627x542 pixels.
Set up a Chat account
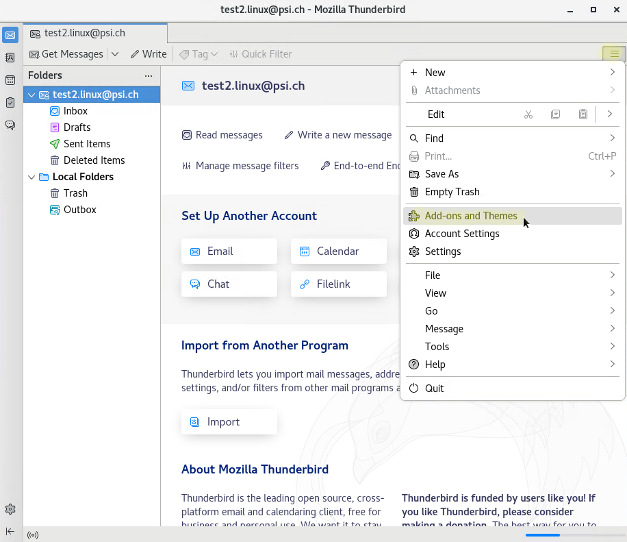(x=229, y=284)
